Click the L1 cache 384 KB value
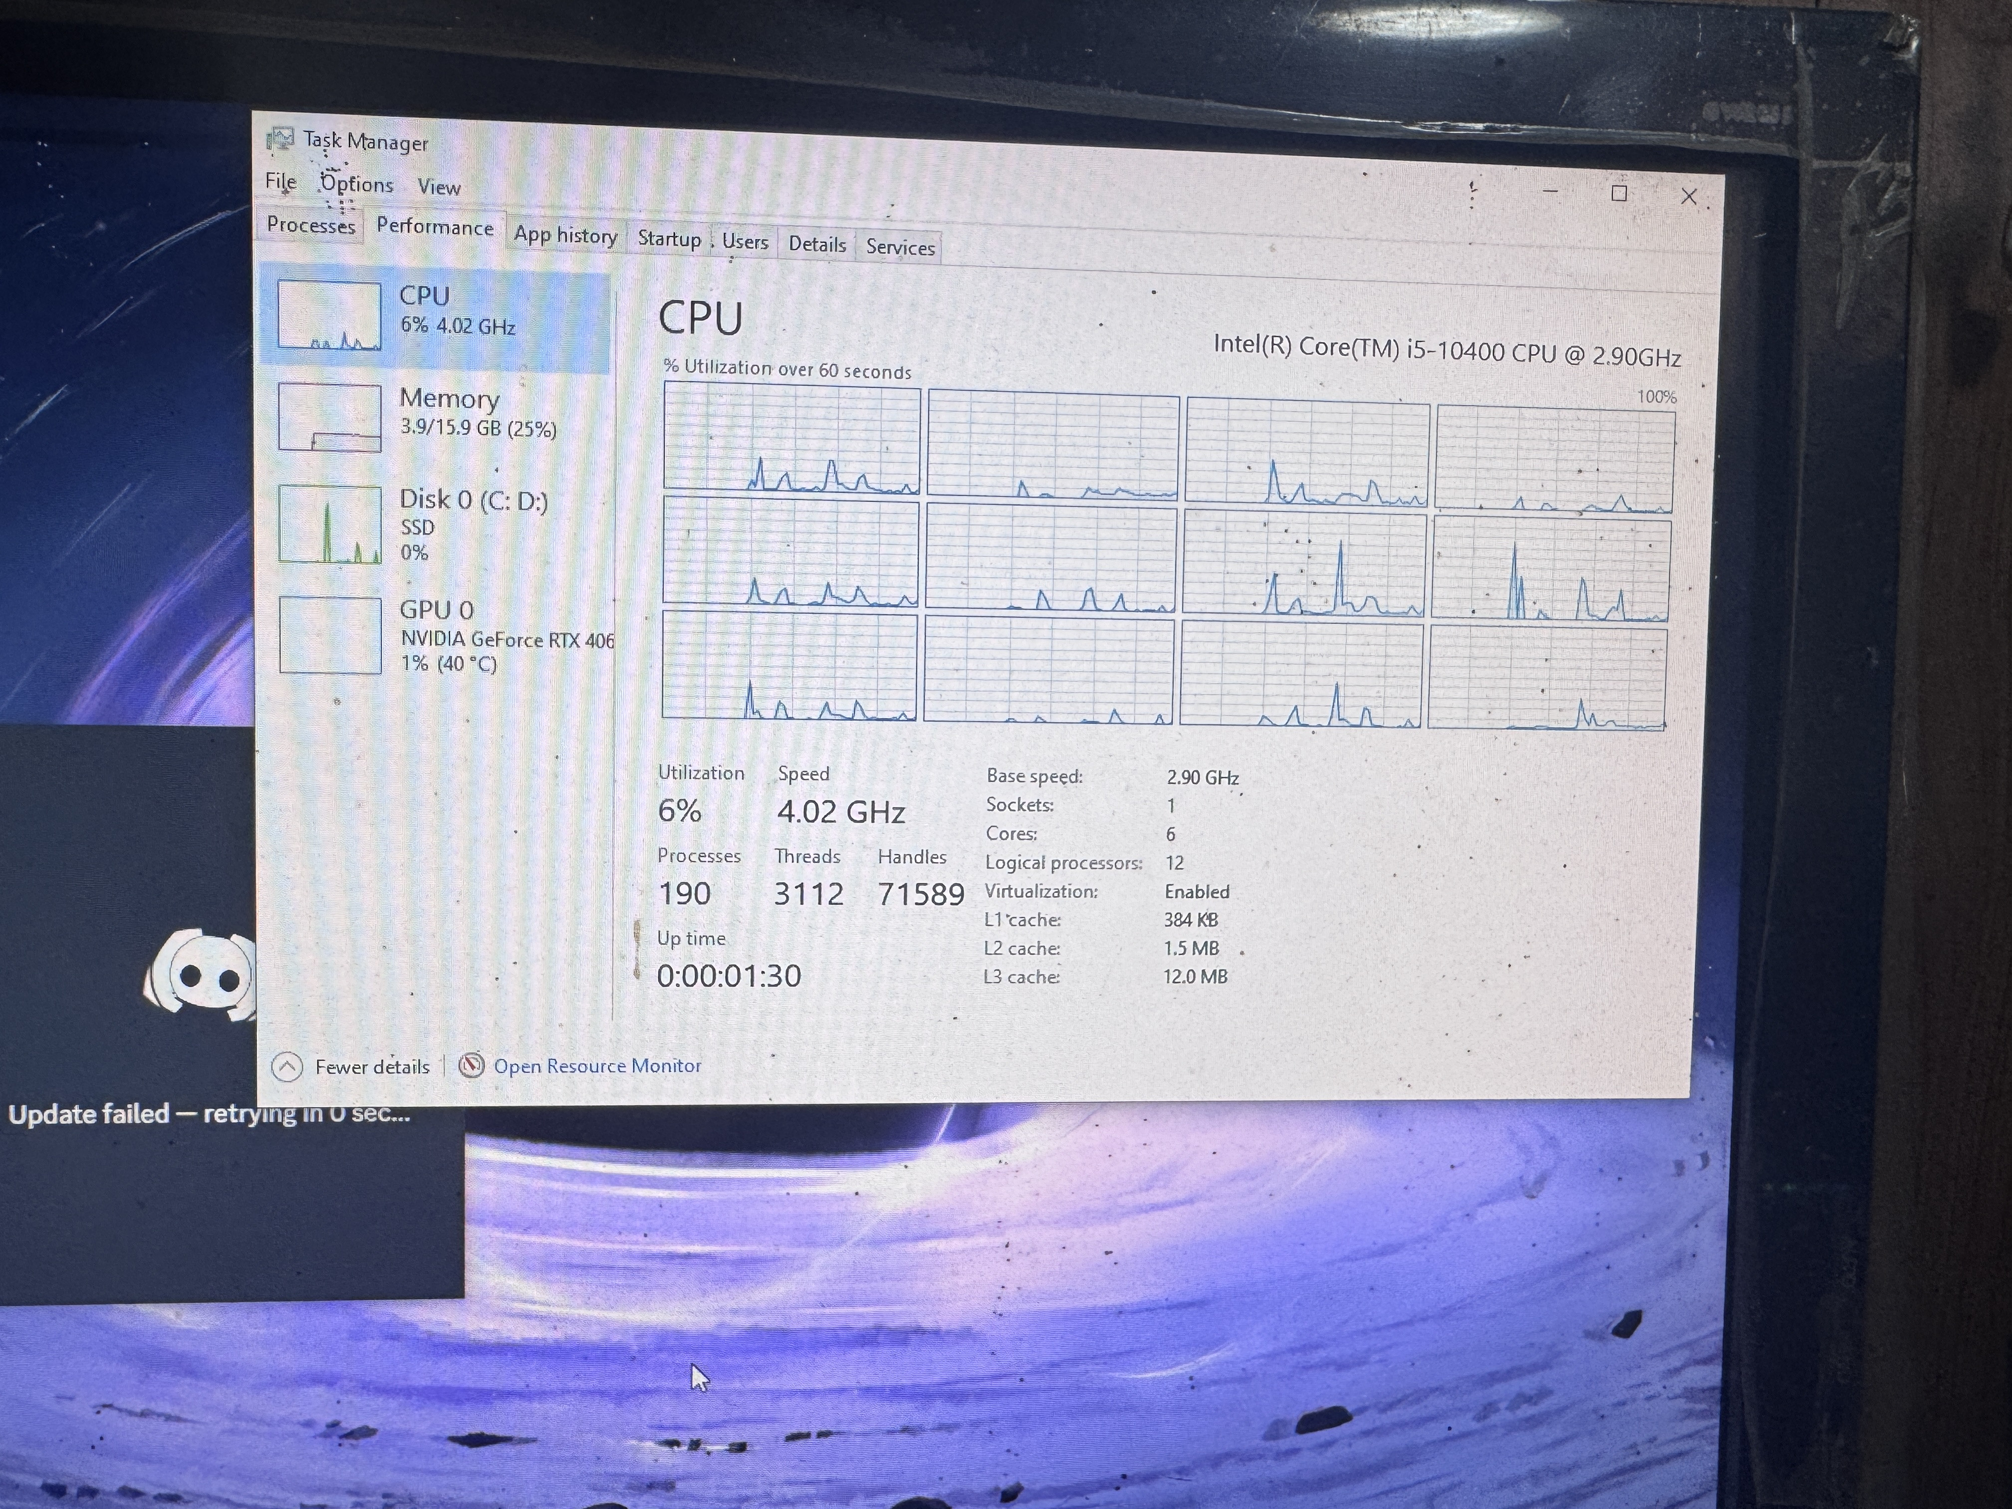 (x=1191, y=920)
